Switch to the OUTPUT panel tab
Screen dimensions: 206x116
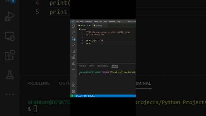click(x=92, y=66)
